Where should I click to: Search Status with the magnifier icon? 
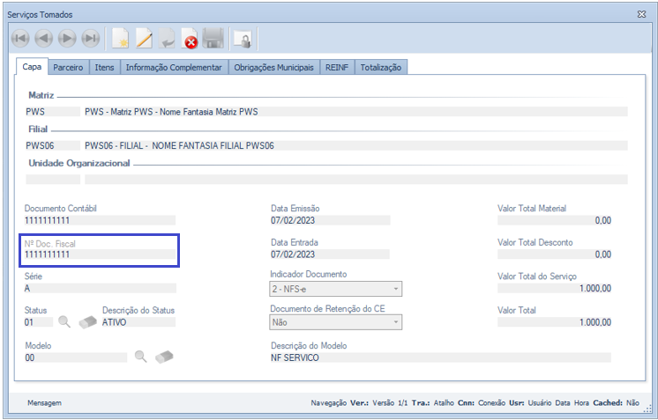pos(64,321)
